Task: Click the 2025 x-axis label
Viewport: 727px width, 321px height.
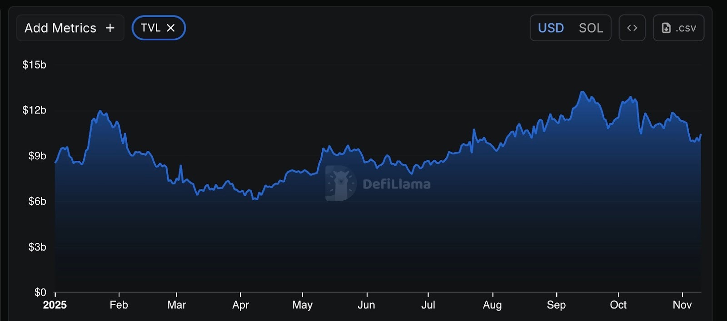Action: [55, 305]
